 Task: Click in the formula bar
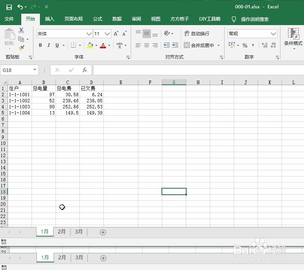pos(198,70)
